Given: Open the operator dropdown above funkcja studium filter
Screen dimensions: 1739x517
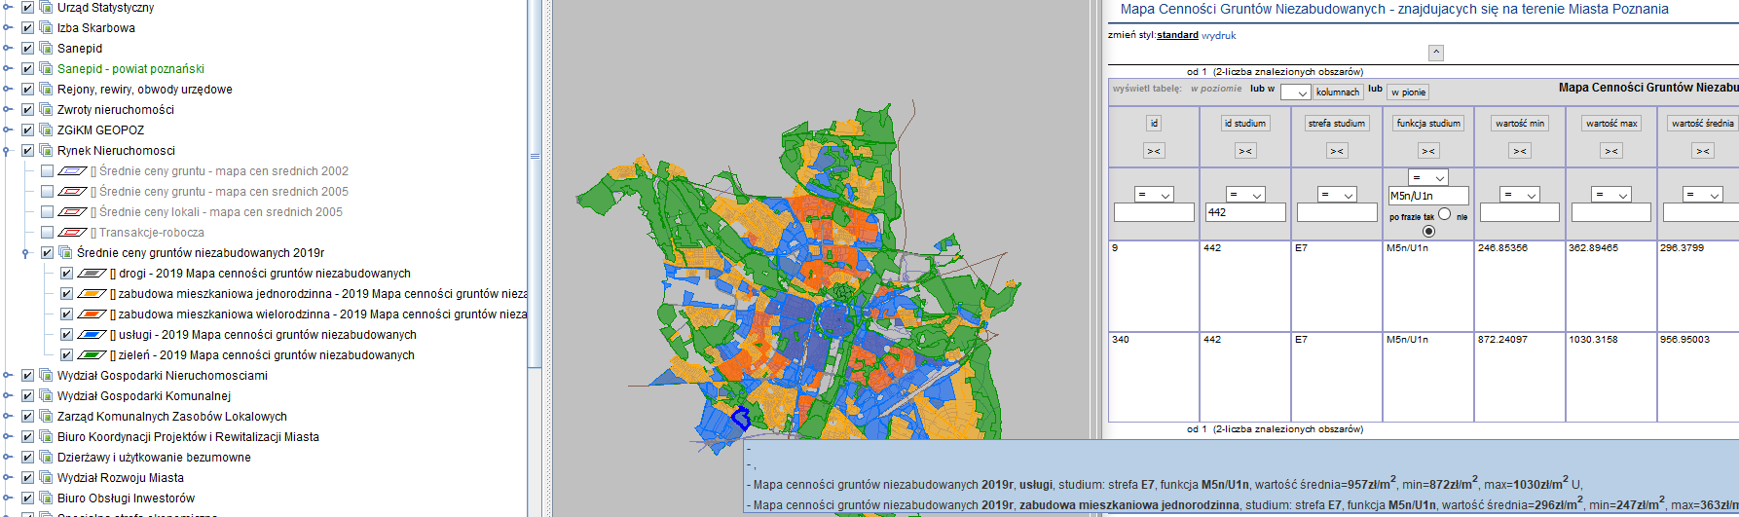Looking at the screenshot, I should [1428, 177].
